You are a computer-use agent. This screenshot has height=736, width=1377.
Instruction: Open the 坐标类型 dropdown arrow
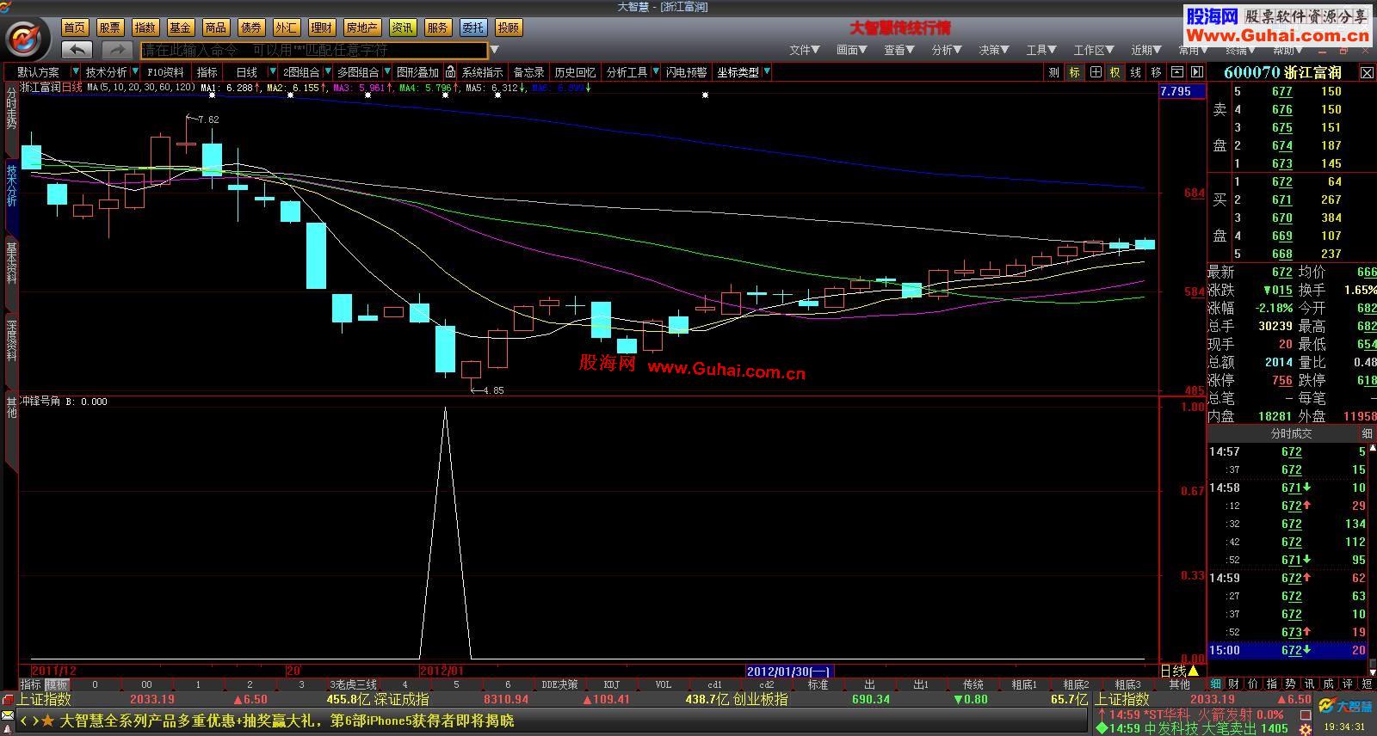[766, 72]
